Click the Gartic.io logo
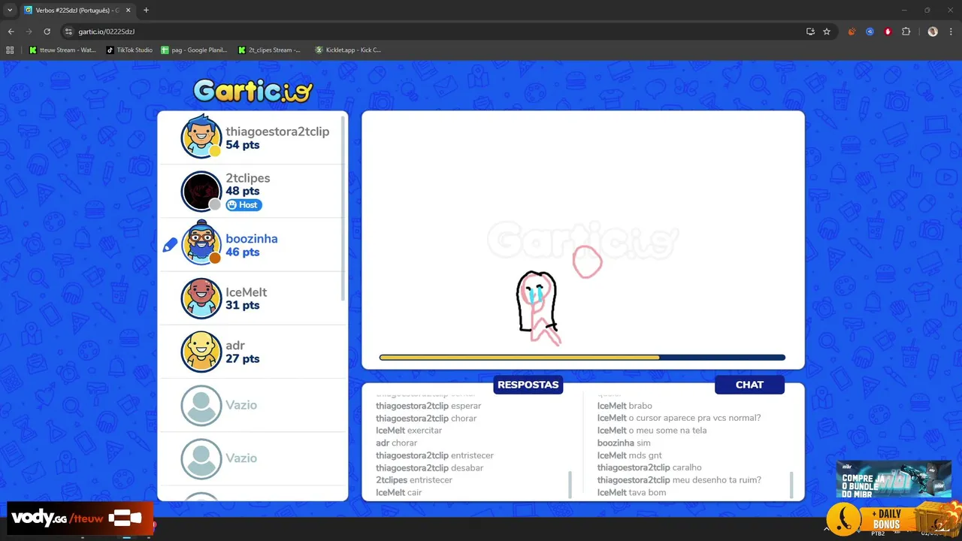 (253, 91)
